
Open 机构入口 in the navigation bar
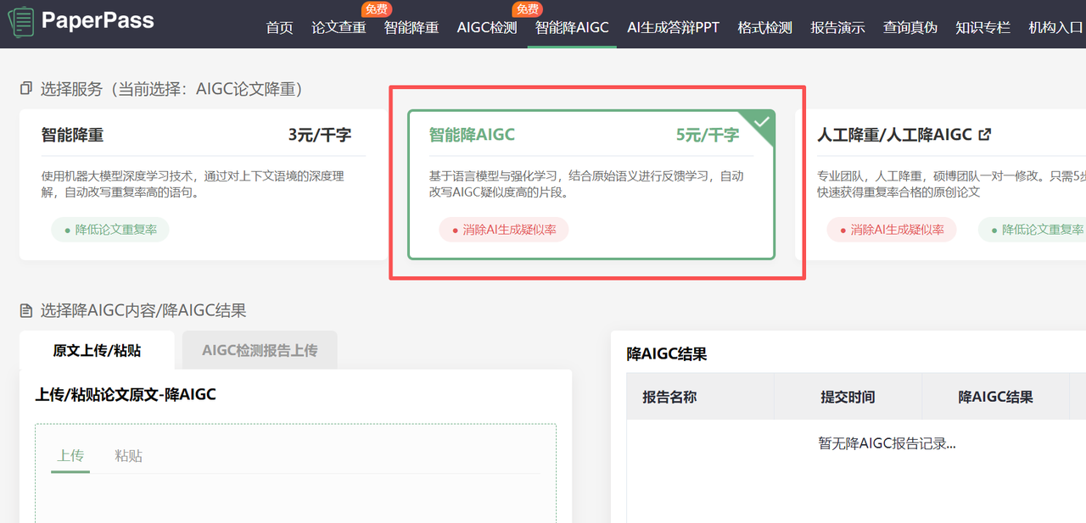(1055, 27)
